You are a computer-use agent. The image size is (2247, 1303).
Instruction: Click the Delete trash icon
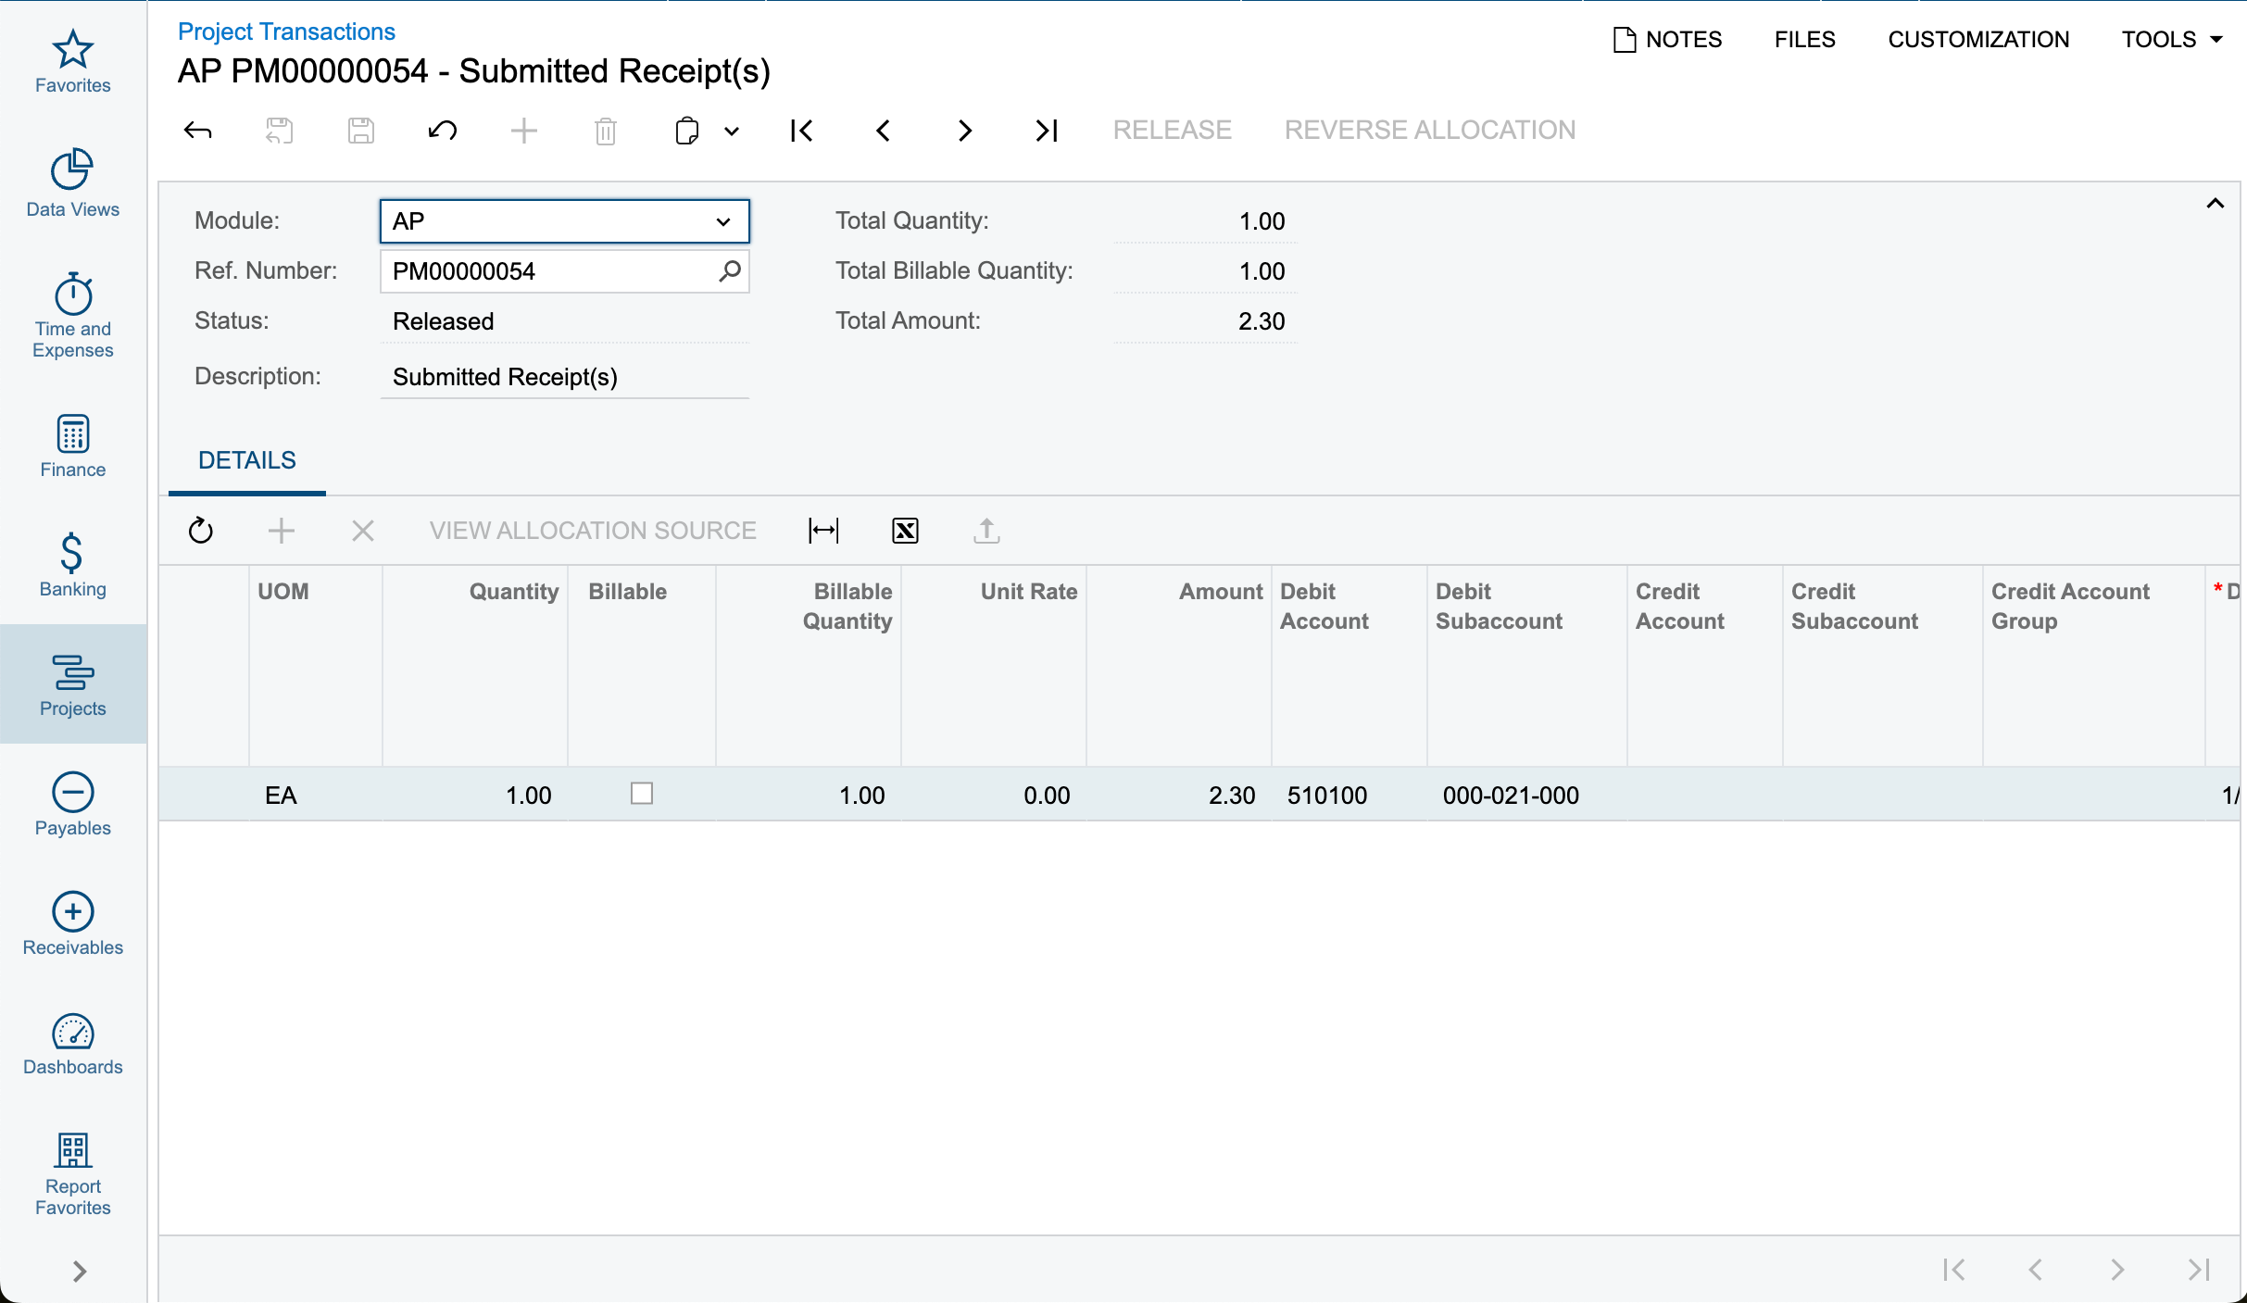pos(606,131)
